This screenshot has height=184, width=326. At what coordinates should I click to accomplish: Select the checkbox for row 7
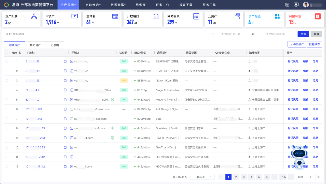click(x=7, y=119)
